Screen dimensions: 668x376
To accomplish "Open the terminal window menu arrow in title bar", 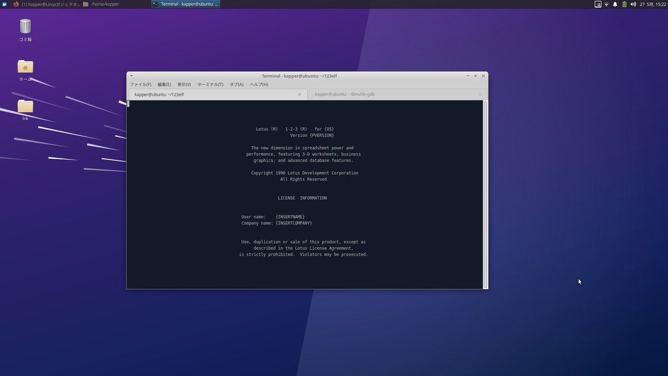I will pos(131,76).
